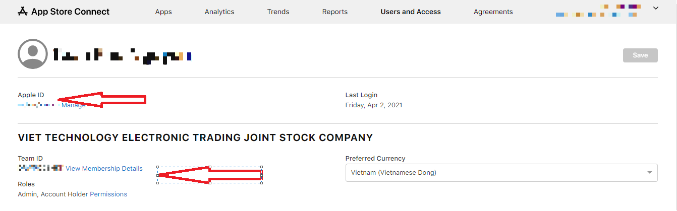Expand the account menu chevron at top right
The height and width of the screenshot is (211, 677).
point(656,8)
